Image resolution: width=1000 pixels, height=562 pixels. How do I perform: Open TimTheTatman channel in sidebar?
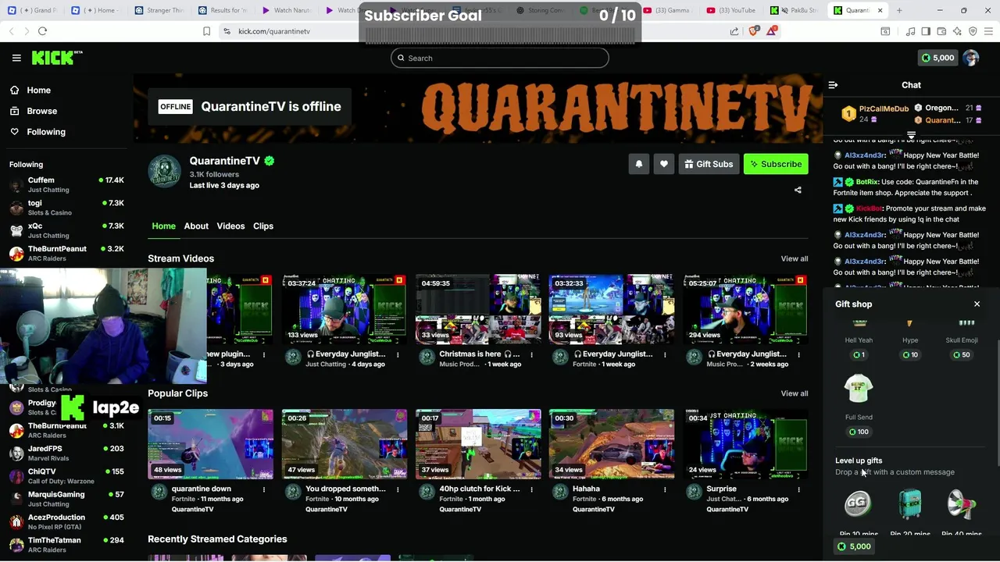click(x=66, y=544)
